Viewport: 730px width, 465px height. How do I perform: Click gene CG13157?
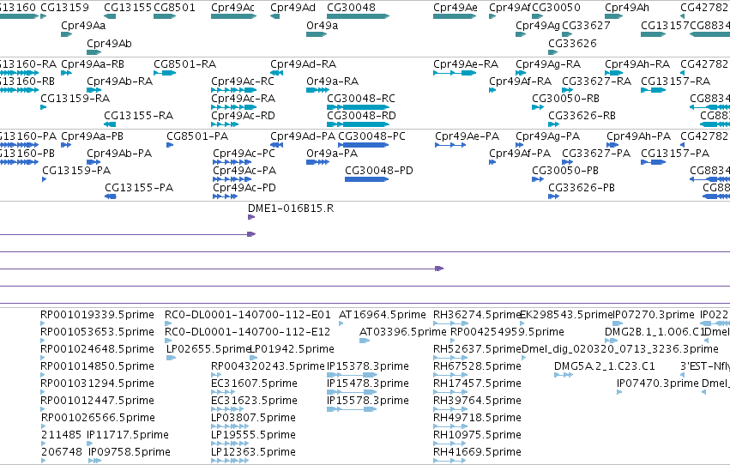pos(653,34)
